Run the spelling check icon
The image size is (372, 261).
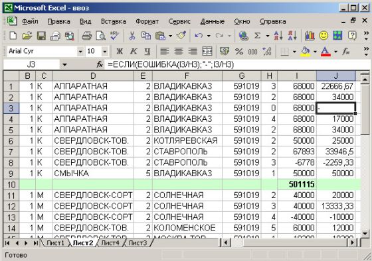click(x=115, y=36)
